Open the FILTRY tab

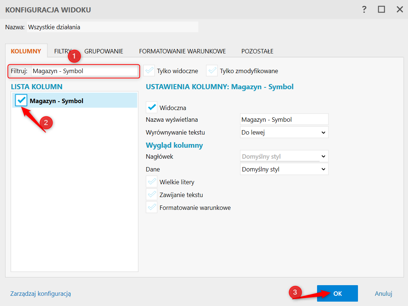(x=62, y=51)
